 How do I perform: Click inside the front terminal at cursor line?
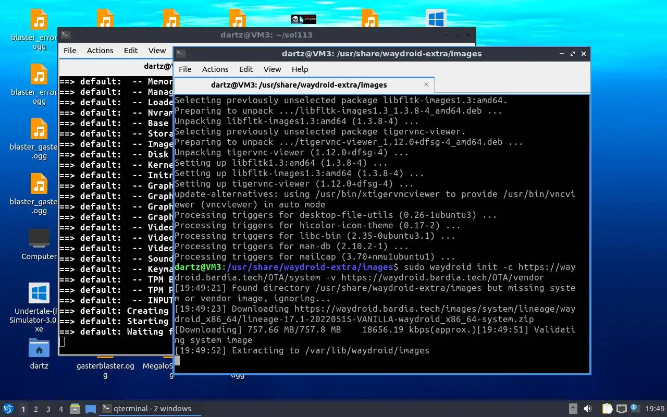coord(177,361)
